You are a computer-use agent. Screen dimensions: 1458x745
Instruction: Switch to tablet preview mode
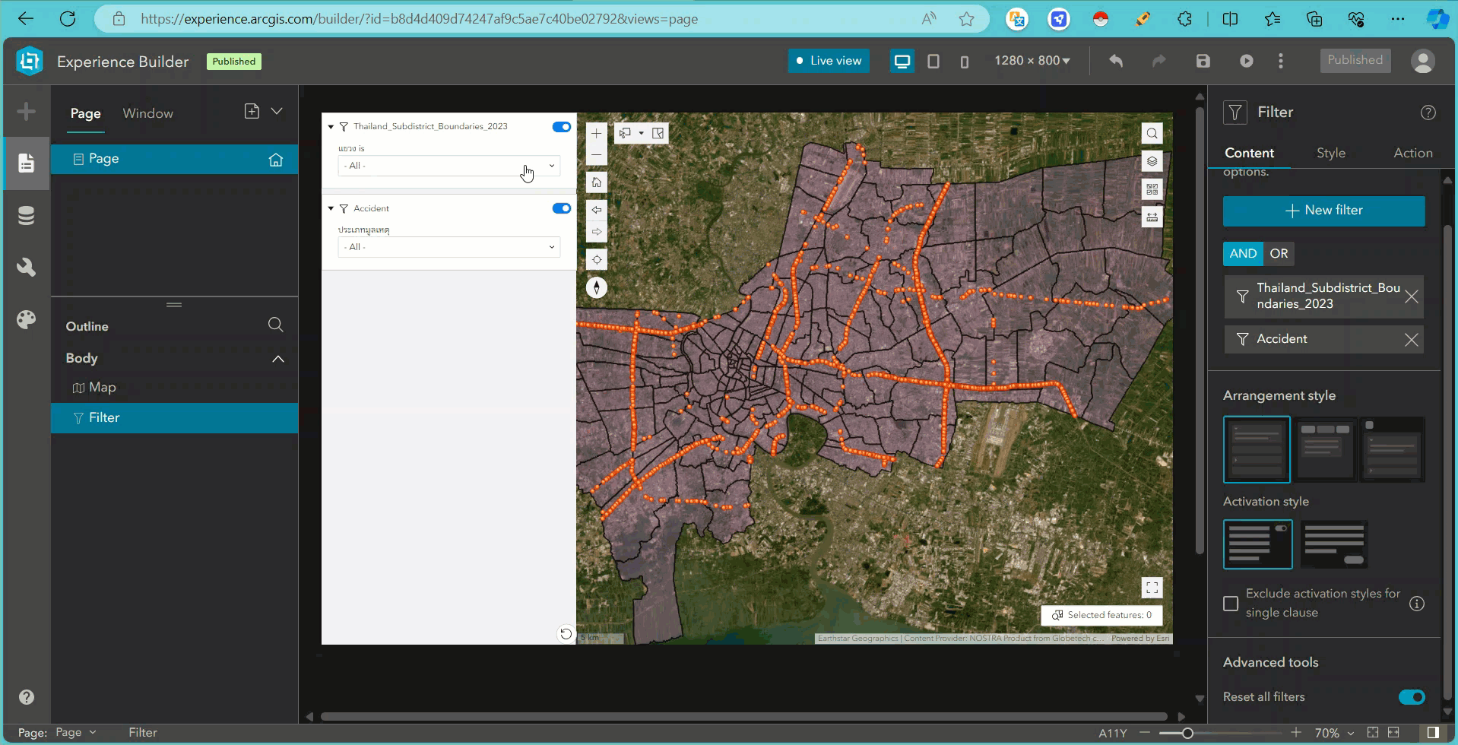click(933, 61)
